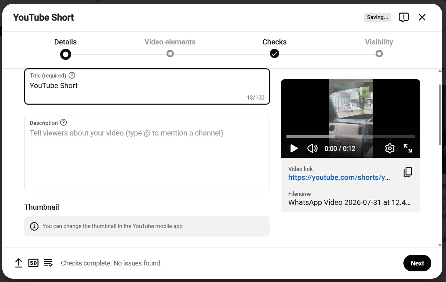
Task: Click the 'Filename' label
Action: 300,194
